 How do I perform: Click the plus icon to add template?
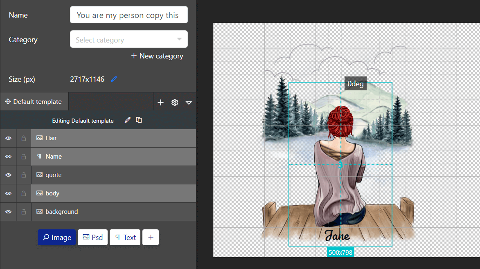click(160, 103)
